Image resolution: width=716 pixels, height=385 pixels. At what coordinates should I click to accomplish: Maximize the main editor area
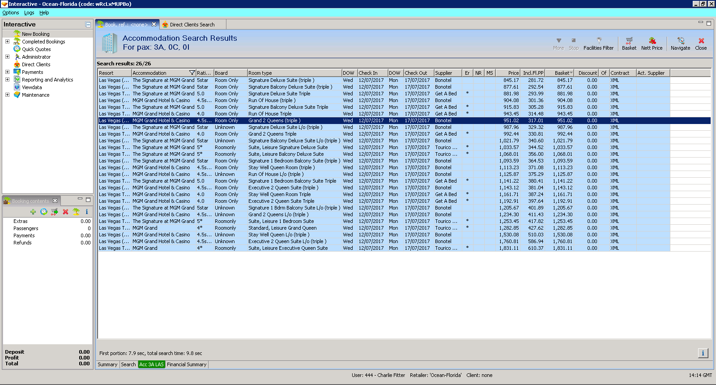pos(709,23)
